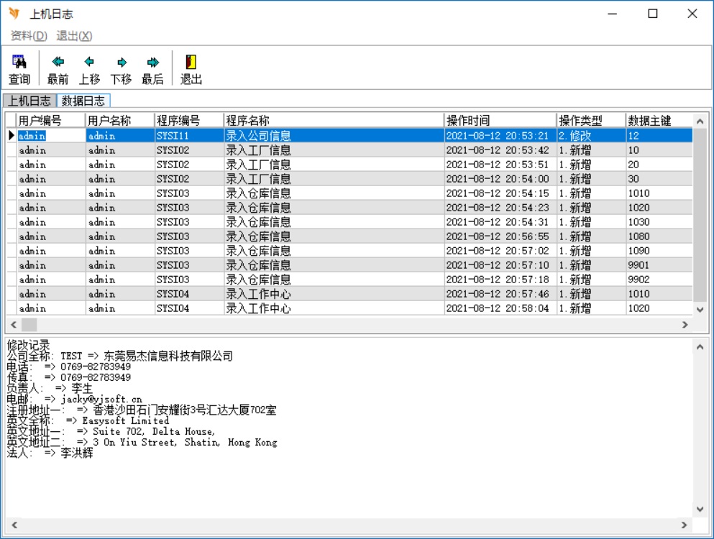Viewport: 714px width, 539px height.
Task: Open the 资料(D) menu
Action: (29, 36)
